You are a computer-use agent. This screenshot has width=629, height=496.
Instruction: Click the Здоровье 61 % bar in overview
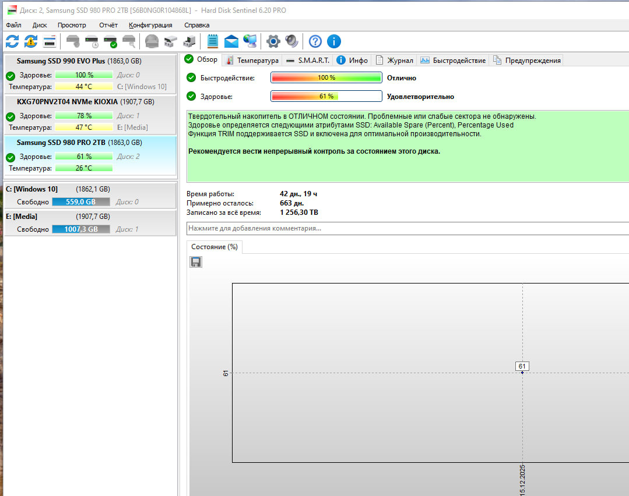326,96
